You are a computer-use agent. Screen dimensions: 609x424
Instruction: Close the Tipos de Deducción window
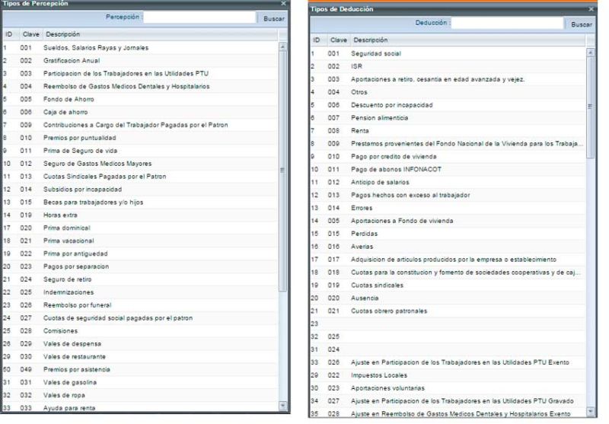(591, 9)
